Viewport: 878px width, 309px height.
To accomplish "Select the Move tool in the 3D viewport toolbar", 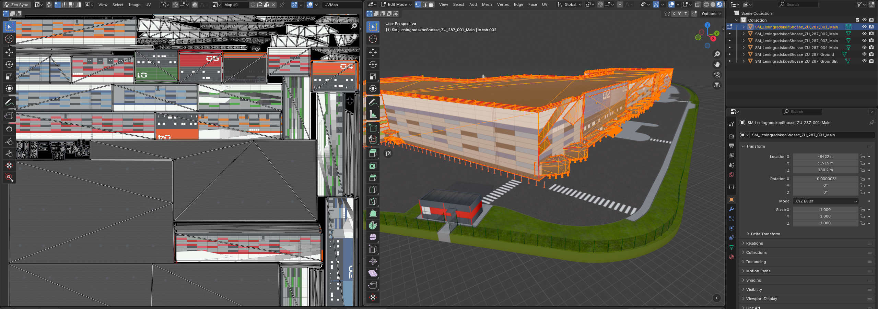I will pos(373,52).
